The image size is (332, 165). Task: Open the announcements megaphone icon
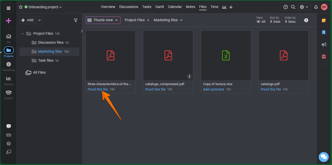pyautogui.click(x=324, y=44)
